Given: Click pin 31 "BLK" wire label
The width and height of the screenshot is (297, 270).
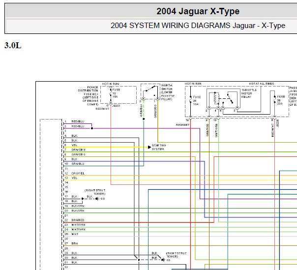Looking at the screenshot, I should pyautogui.click(x=74, y=263).
